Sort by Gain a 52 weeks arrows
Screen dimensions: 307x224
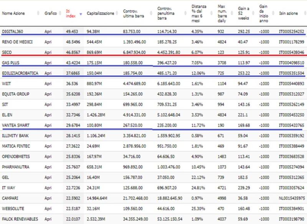pyautogui.click(x=253, y=13)
